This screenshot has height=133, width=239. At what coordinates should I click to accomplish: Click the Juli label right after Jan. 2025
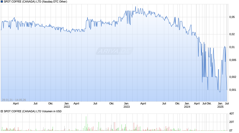(227, 104)
